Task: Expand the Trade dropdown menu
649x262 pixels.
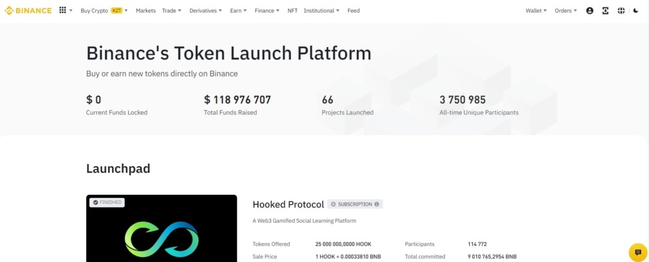Action: point(171,11)
